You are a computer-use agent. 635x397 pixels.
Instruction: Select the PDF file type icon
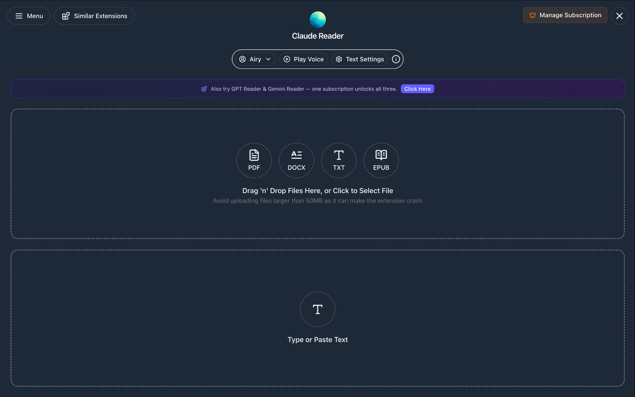pos(254,160)
